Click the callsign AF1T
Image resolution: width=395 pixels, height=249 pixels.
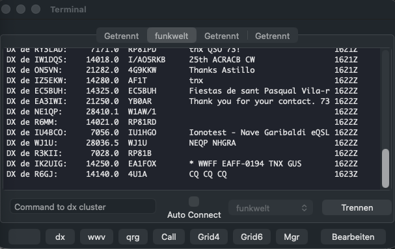[x=137, y=81]
